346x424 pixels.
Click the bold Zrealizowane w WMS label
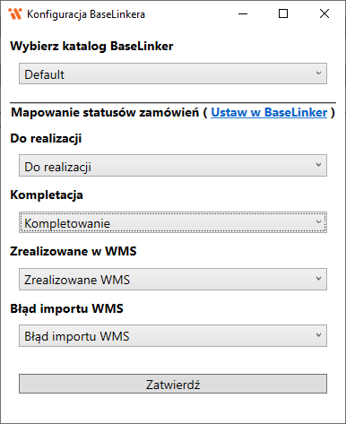(x=74, y=251)
